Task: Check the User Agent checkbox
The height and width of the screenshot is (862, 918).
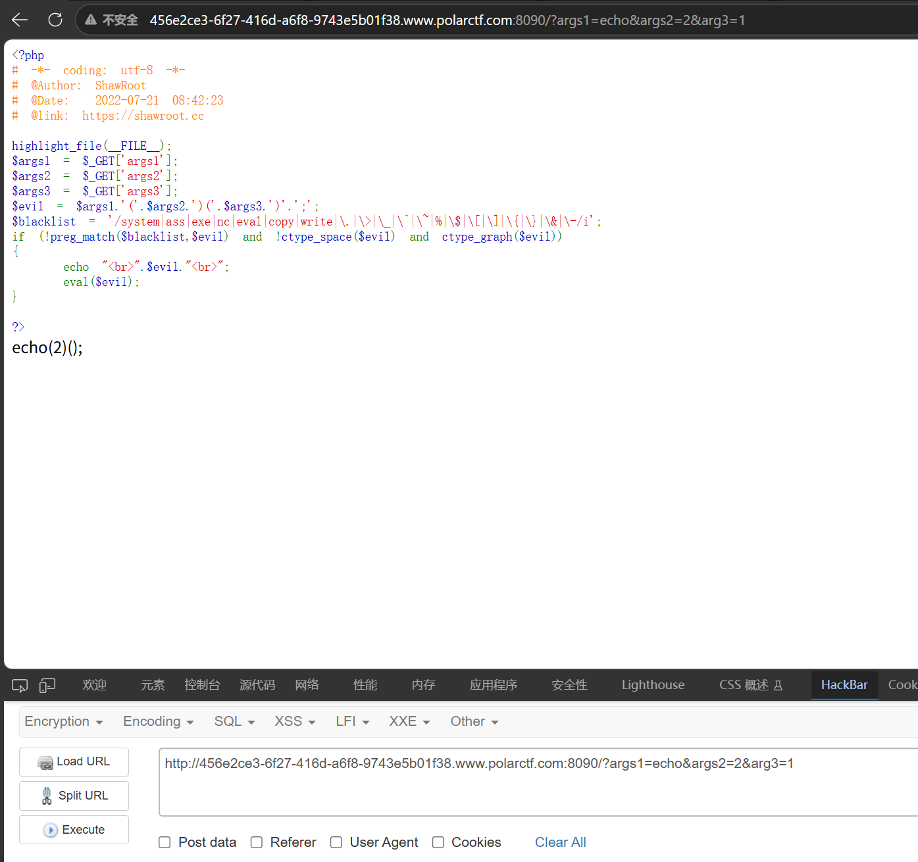Action: pyautogui.click(x=336, y=842)
